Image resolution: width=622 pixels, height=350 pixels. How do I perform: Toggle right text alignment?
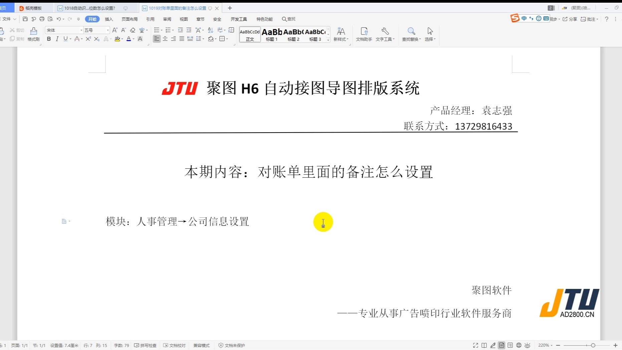click(173, 39)
